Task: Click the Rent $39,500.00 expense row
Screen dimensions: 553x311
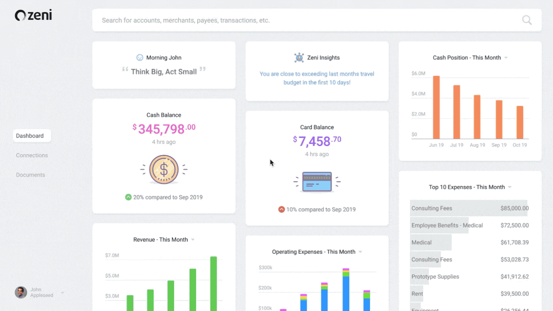Action: click(469, 294)
